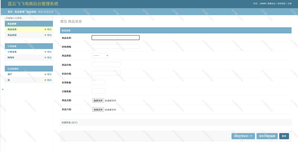Open the 商品类型 dropdown
This screenshot has width=298, height=151.
point(100,55)
